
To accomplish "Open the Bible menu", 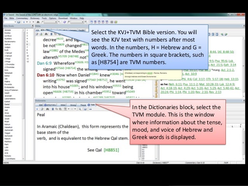I will coord(12,18).
